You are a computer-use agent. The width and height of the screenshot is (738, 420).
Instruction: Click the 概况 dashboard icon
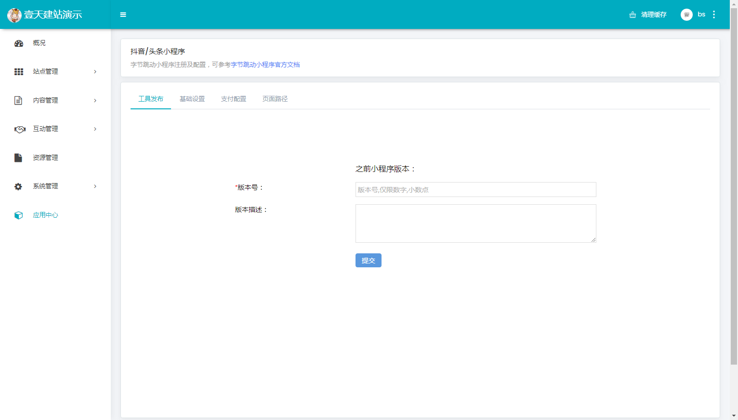[x=19, y=43]
